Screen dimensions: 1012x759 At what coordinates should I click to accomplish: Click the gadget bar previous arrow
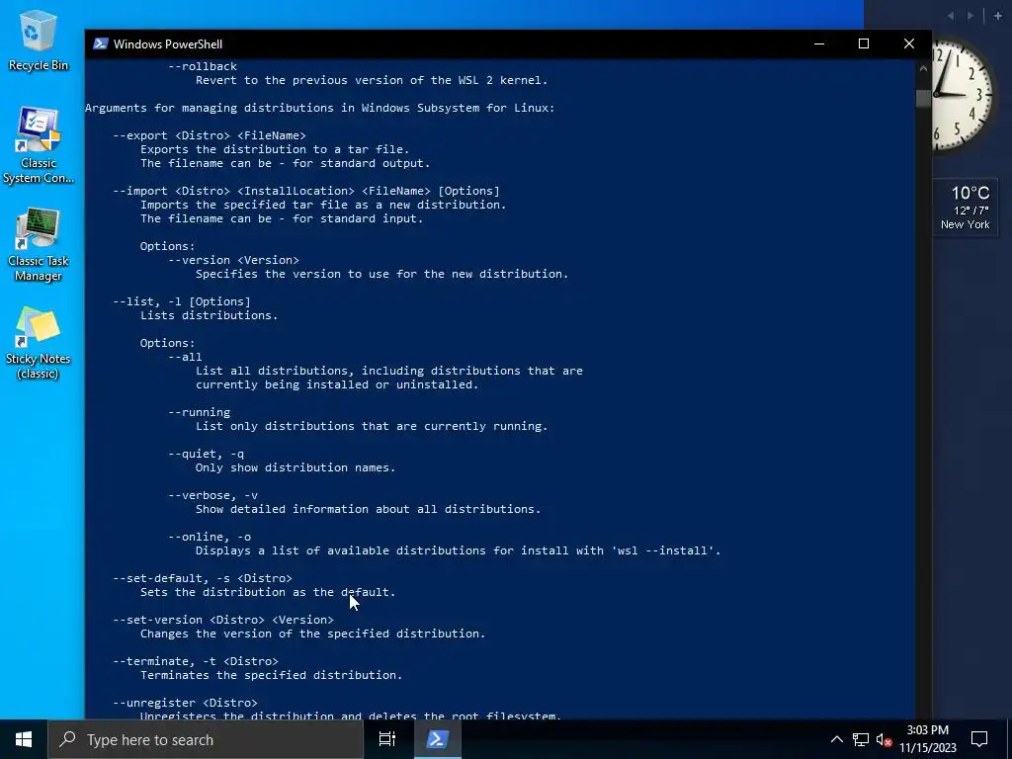[951, 16]
